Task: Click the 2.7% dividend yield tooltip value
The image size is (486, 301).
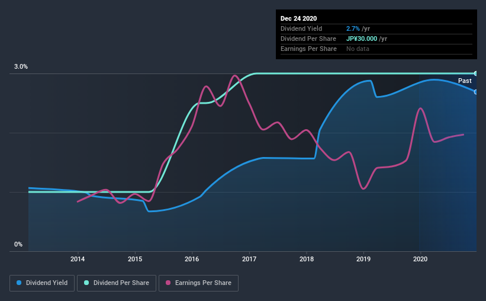Action: click(x=353, y=28)
